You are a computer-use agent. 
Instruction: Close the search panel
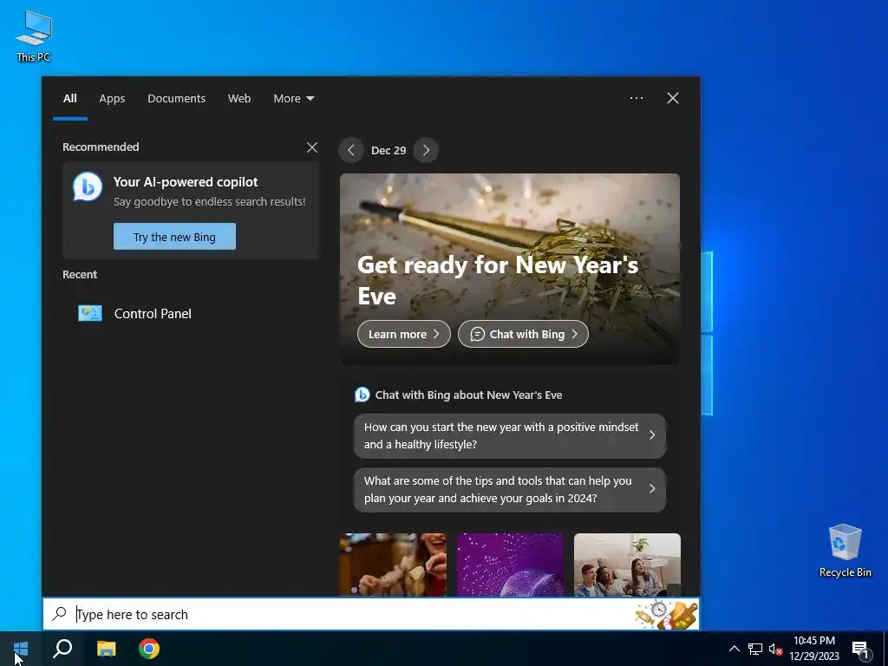(673, 98)
